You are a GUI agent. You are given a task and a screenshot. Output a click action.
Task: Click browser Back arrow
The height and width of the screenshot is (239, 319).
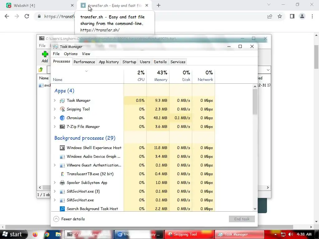tap(7, 16)
